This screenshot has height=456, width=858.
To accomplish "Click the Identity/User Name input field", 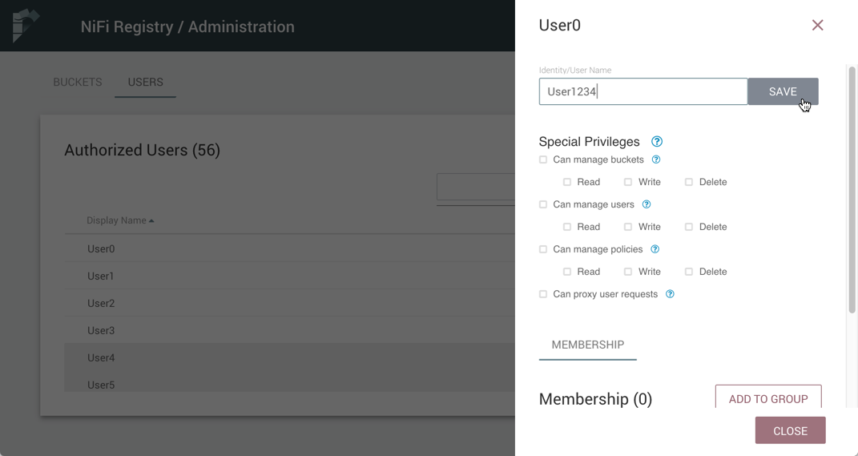I will [642, 91].
